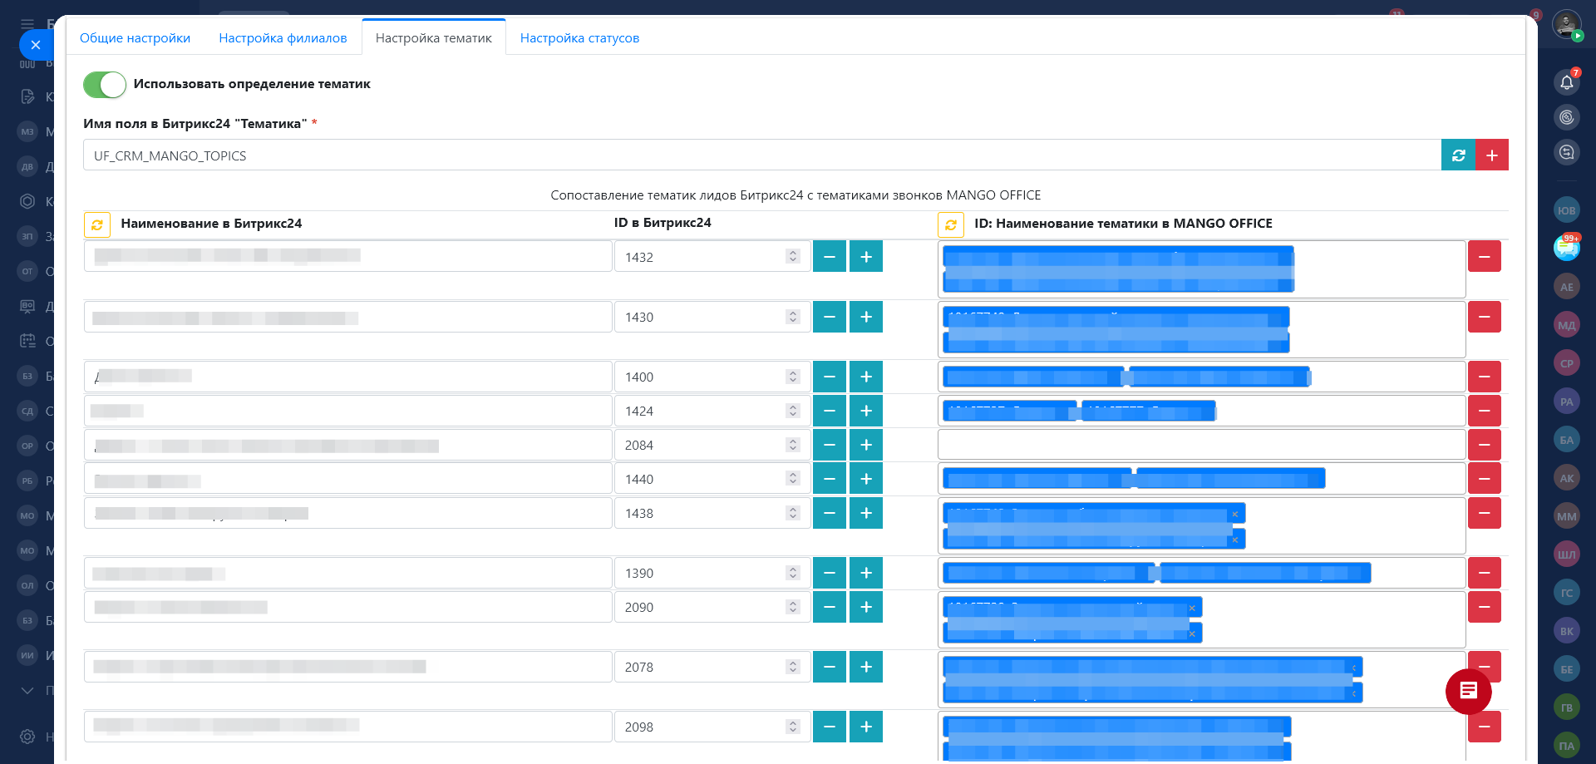Click the teal minus button in row 1432
This screenshot has width=1596, height=764.
(829, 257)
